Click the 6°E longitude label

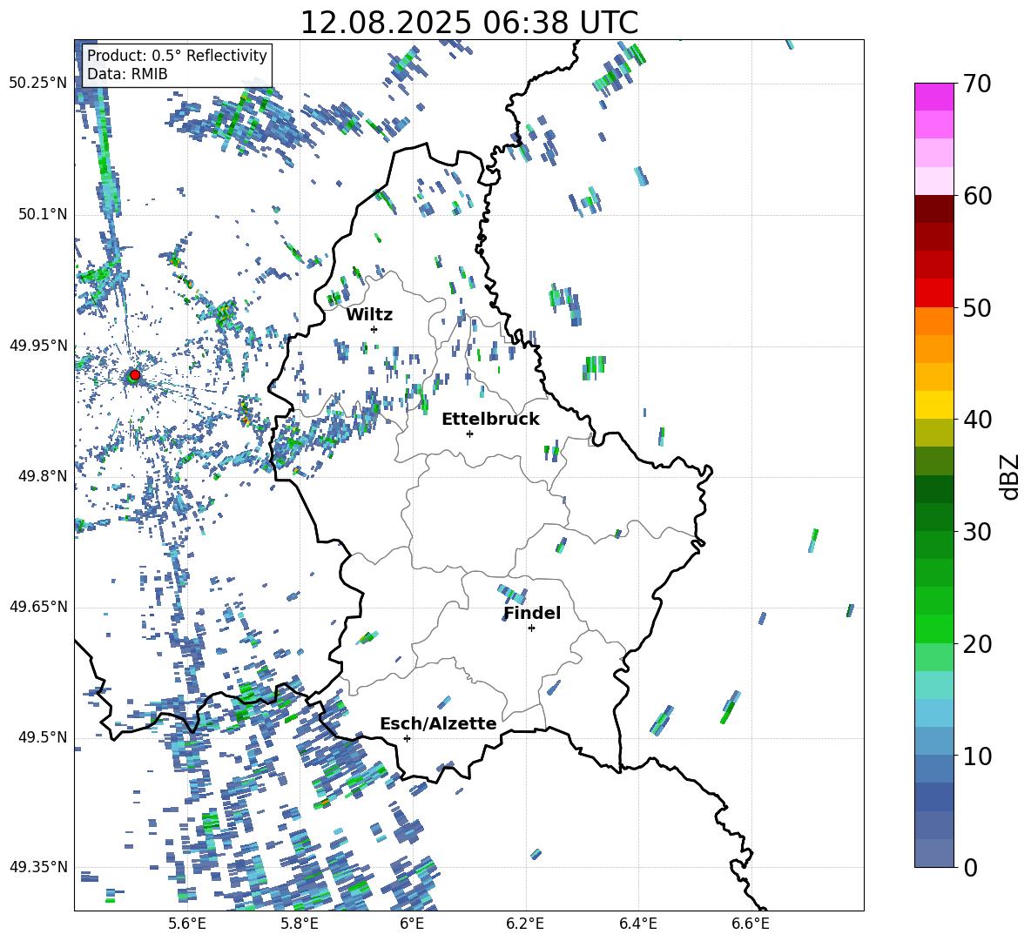click(x=412, y=924)
